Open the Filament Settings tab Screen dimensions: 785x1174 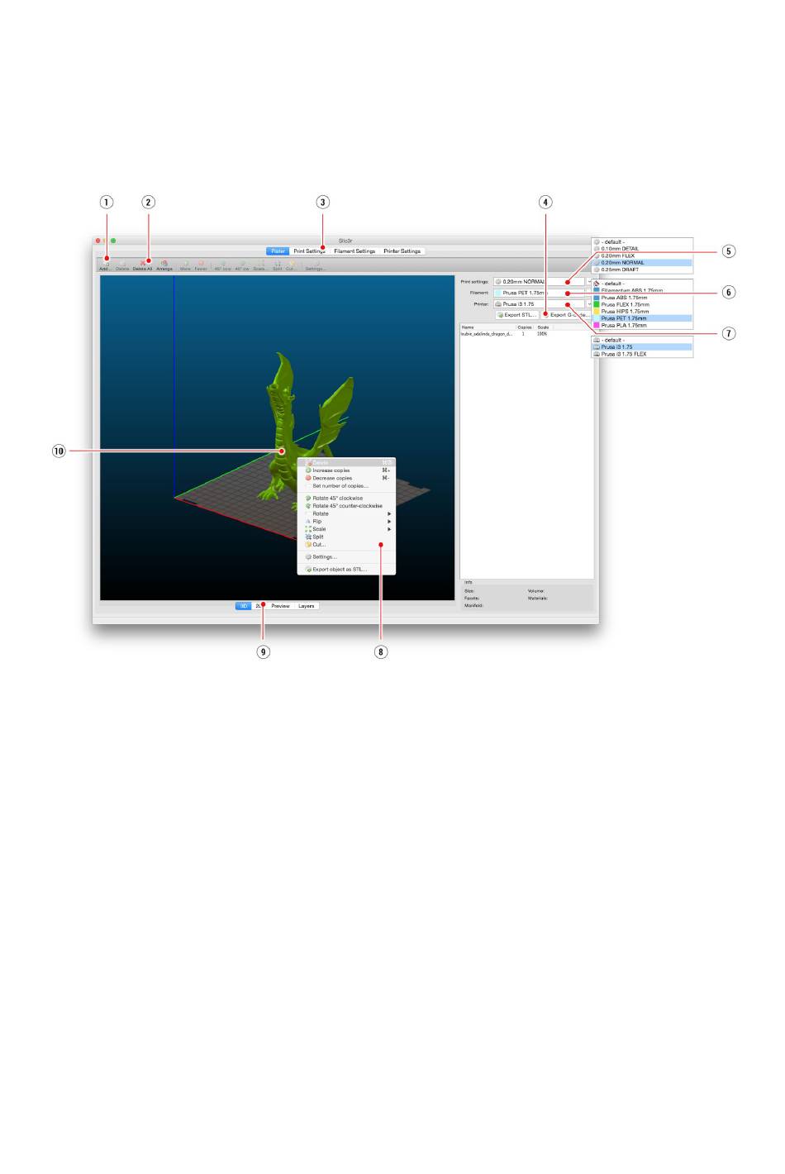354,251
